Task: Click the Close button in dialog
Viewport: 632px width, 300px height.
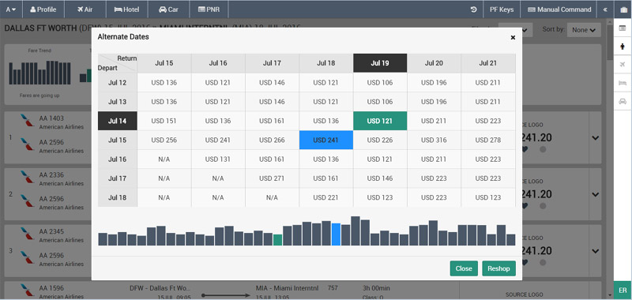Action: 464,268
